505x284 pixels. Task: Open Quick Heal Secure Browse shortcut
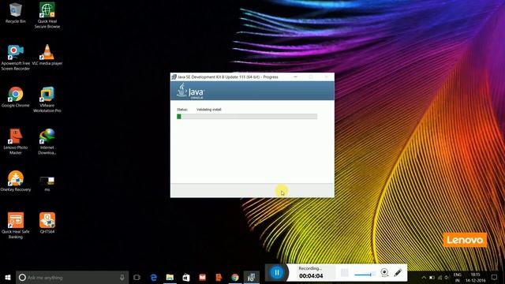(47, 15)
